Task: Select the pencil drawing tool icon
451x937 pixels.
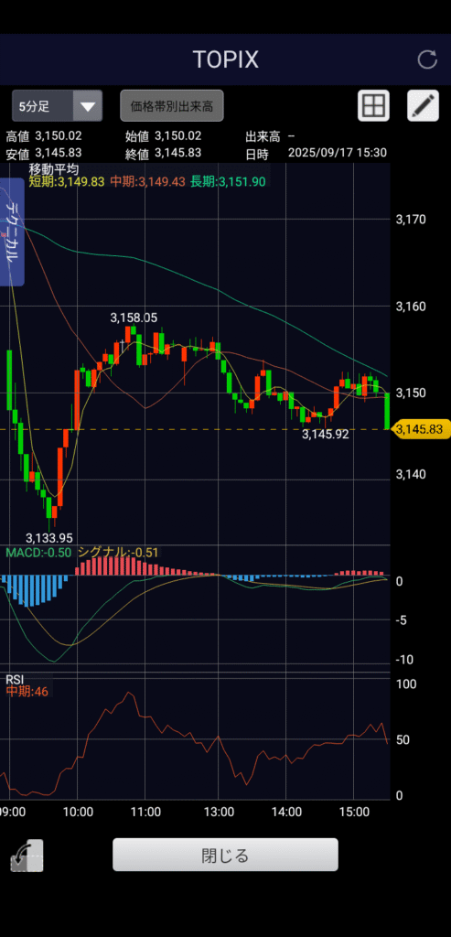Action: [423, 106]
